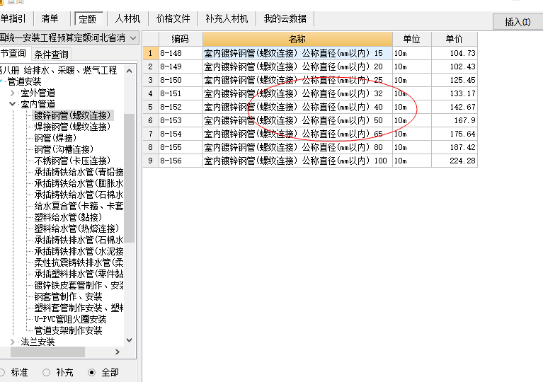Click the 插入(I) button

pos(518,22)
